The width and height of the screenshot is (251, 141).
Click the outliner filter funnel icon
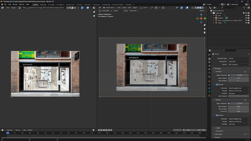tap(244, 8)
